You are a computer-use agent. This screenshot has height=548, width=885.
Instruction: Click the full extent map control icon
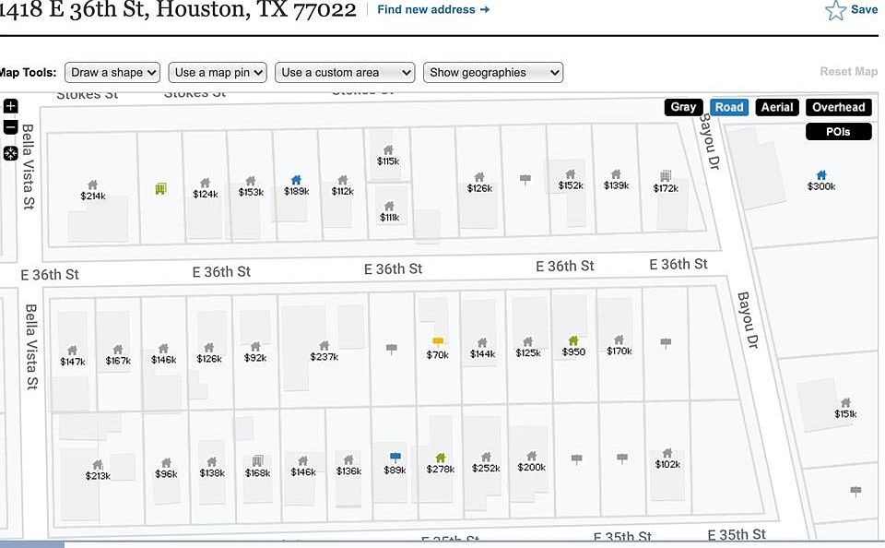click(11, 153)
